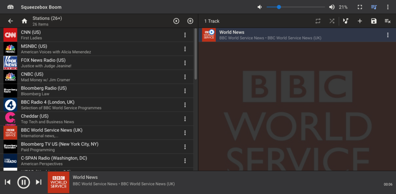The height and width of the screenshot is (194, 396).
Task: Clear the queue with the remove-list icon
Action: [387, 21]
